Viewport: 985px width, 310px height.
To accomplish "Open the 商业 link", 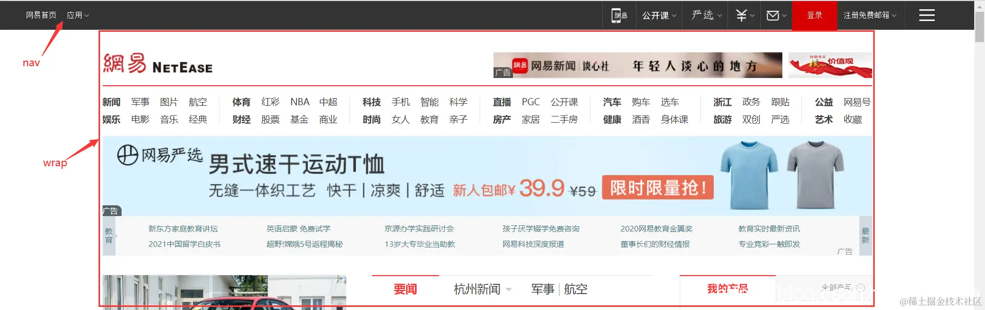I will (x=328, y=120).
